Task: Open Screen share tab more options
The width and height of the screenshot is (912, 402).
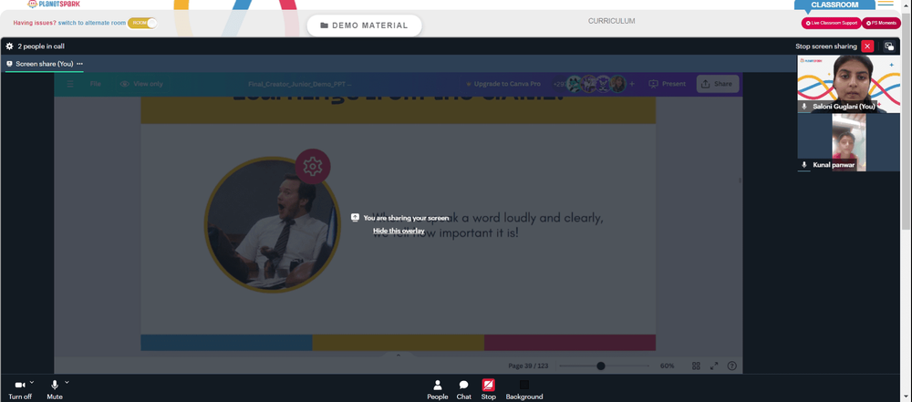Action: tap(79, 64)
